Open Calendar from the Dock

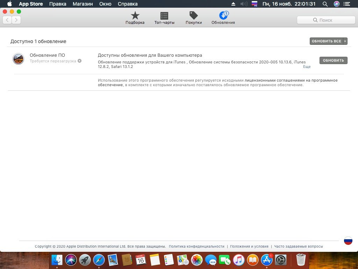141,260
